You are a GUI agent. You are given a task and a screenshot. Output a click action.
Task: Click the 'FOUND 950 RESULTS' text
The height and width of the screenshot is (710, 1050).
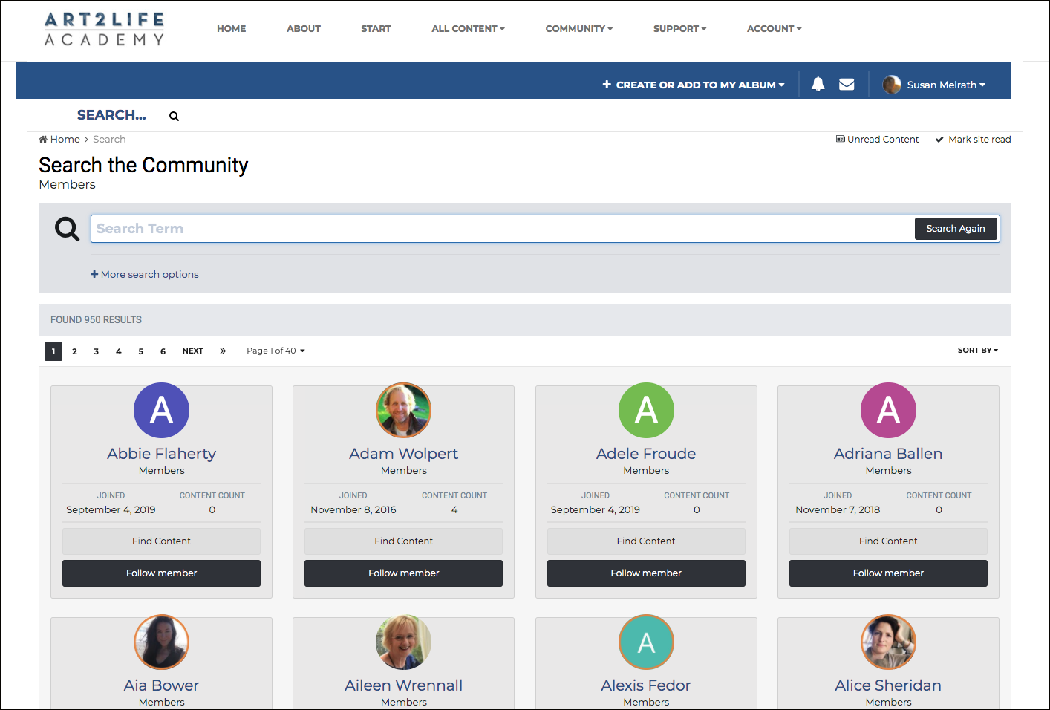(x=96, y=320)
